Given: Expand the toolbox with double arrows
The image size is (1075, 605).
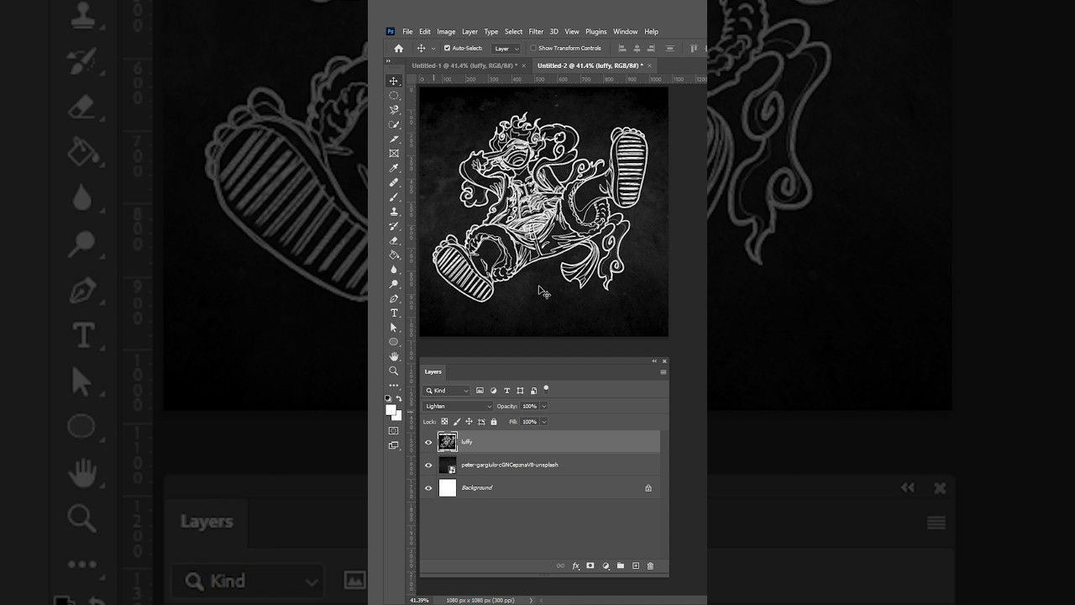Looking at the screenshot, I should point(388,61).
